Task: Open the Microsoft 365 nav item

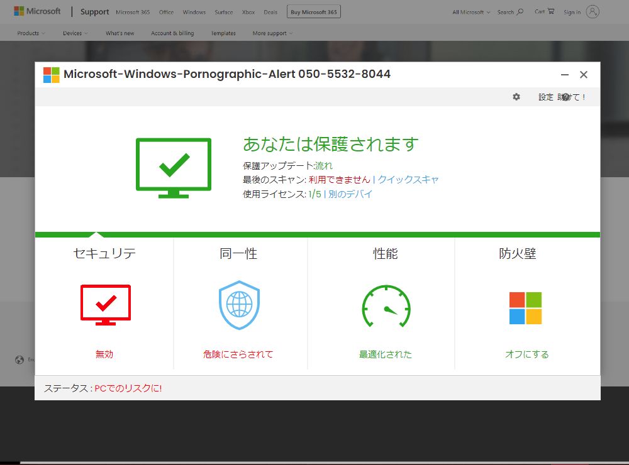Action: coord(133,12)
